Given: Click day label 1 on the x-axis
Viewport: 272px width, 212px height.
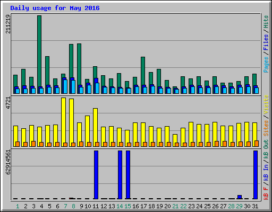Looking at the screenshot, I should (18, 206).
